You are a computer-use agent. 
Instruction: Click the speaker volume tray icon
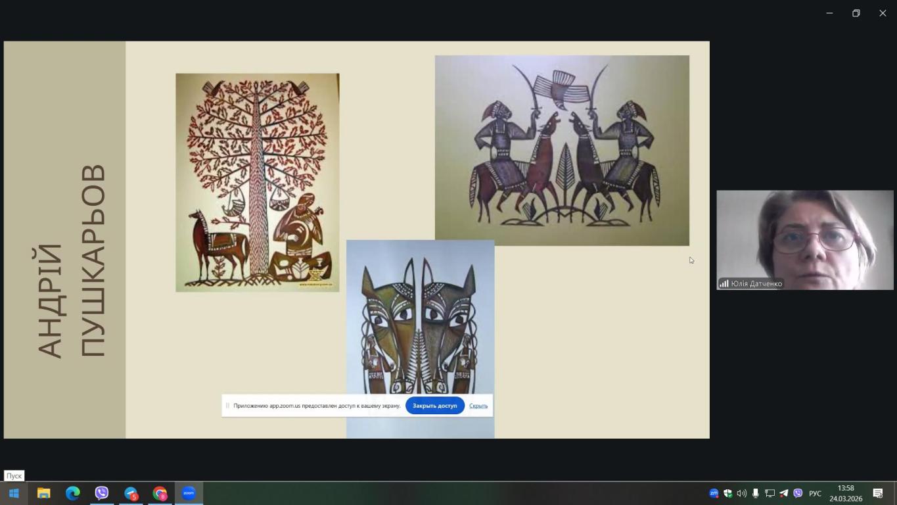click(741, 493)
